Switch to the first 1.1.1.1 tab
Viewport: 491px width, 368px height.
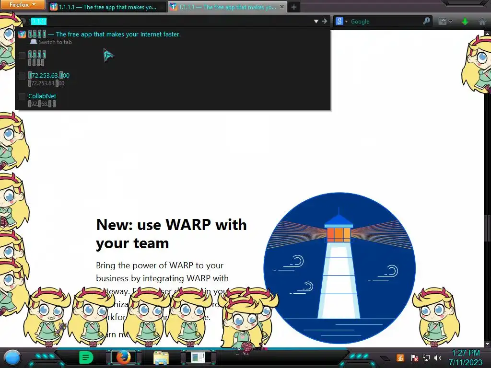[107, 7]
